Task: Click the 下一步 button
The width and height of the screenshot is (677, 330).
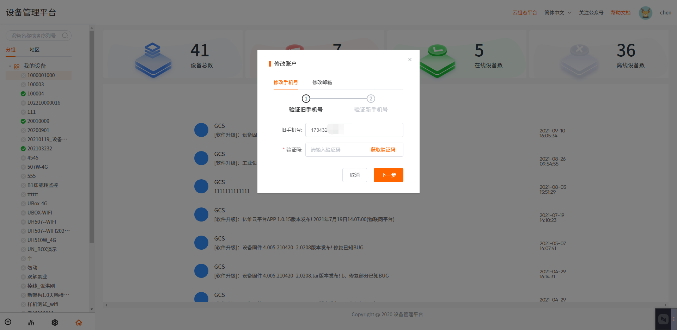Action: coord(389,175)
